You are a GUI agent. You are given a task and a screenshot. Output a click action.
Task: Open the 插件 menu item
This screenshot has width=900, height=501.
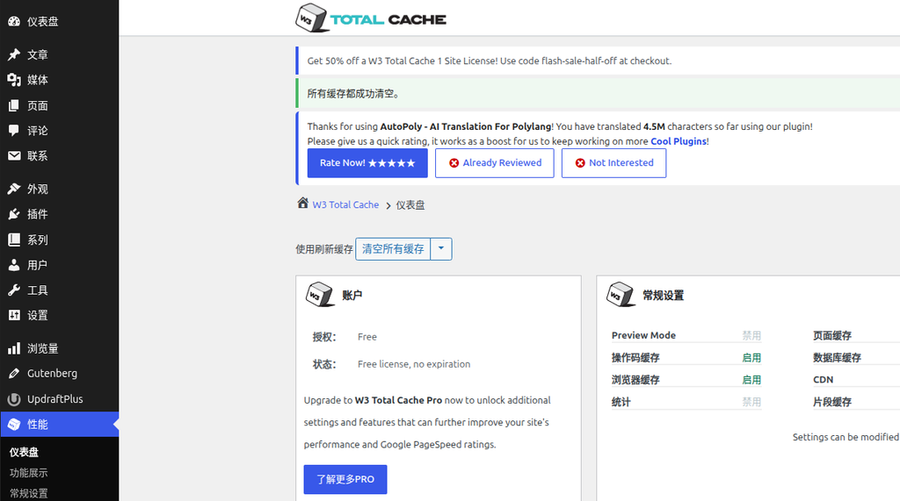pyautogui.click(x=60, y=214)
